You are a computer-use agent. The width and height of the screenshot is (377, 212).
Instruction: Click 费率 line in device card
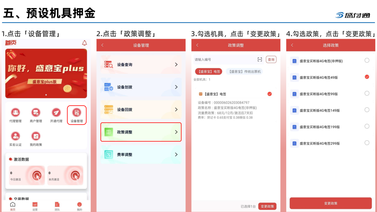pyautogui.click(x=225, y=118)
